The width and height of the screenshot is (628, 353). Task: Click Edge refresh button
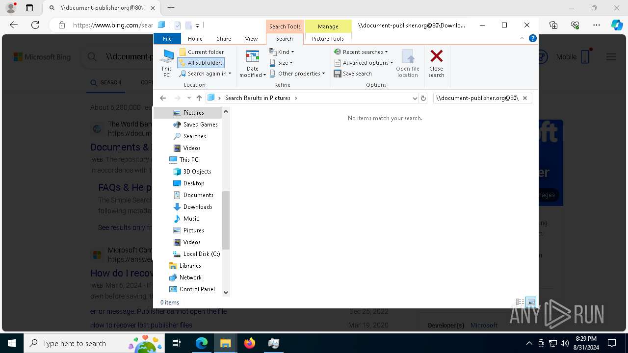pyautogui.click(x=35, y=25)
